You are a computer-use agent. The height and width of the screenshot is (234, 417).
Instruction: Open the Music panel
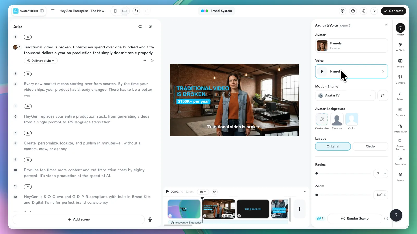(400, 96)
